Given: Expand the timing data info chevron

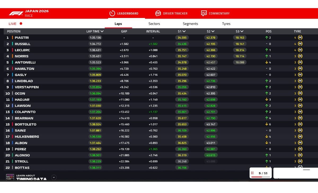Looking at the screenshot, I should point(54,177).
